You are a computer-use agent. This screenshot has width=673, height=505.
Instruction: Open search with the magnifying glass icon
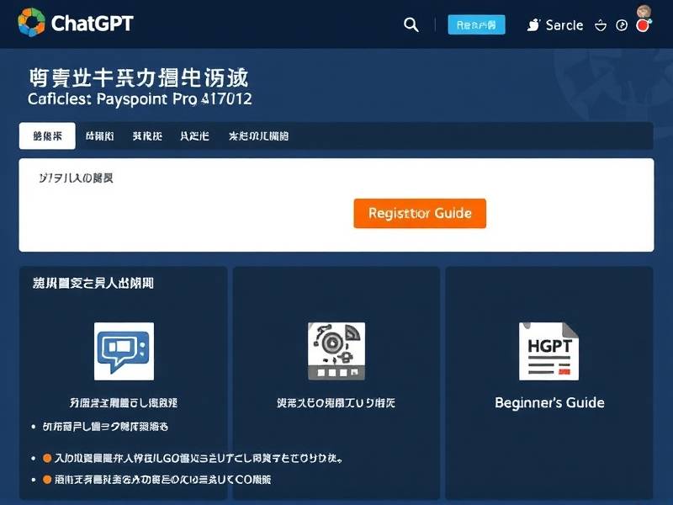click(411, 25)
